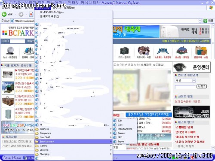Open the 도구 (Tools) menu
The width and height of the screenshot is (215, 161).
pos(57,8)
